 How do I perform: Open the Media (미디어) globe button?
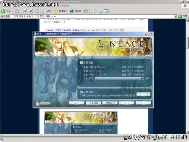coord(76,11)
